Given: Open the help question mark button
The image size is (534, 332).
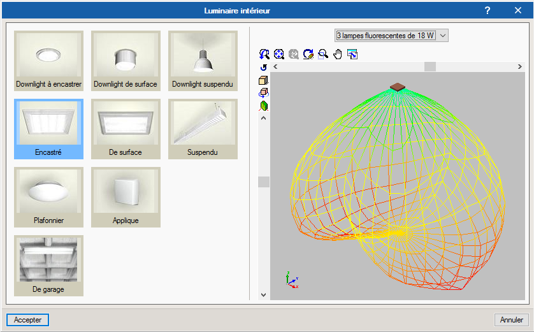Looking at the screenshot, I should [487, 10].
